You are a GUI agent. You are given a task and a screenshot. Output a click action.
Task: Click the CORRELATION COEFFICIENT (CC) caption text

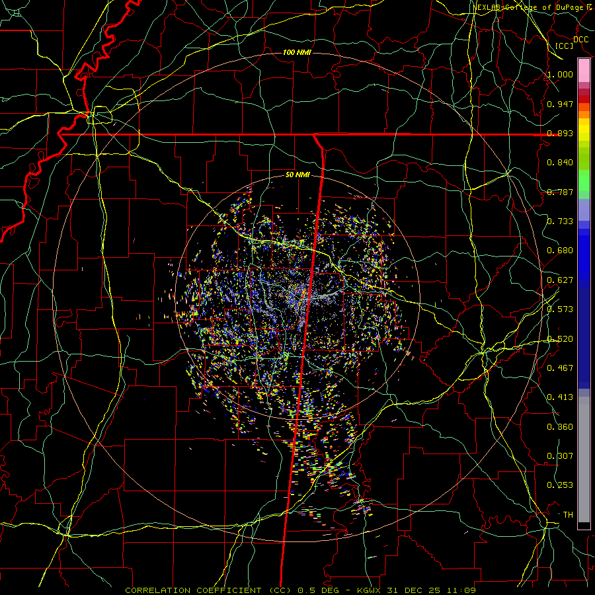(x=208, y=590)
